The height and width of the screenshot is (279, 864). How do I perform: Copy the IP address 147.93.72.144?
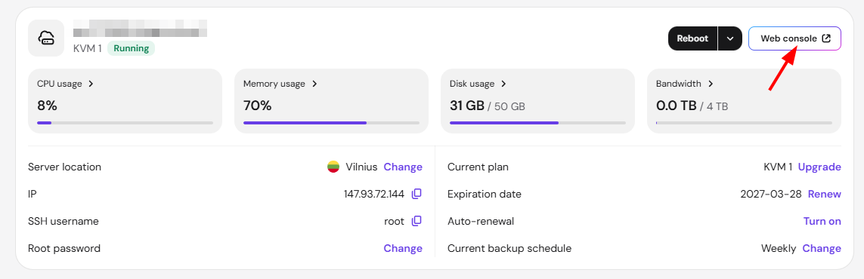[x=417, y=194]
